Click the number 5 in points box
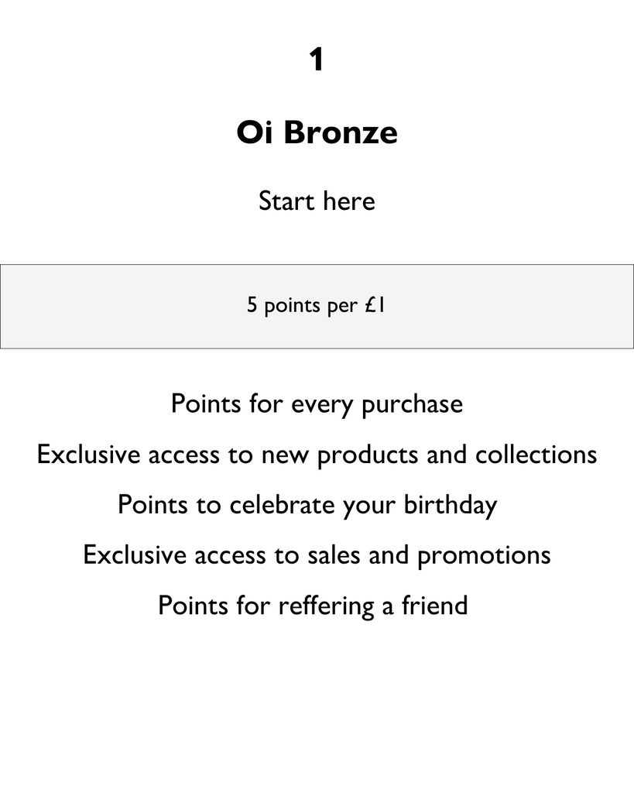This screenshot has height=793, width=634. pyautogui.click(x=252, y=304)
